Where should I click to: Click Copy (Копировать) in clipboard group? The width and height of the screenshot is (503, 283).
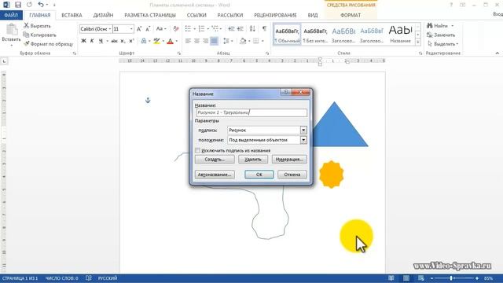39,35
